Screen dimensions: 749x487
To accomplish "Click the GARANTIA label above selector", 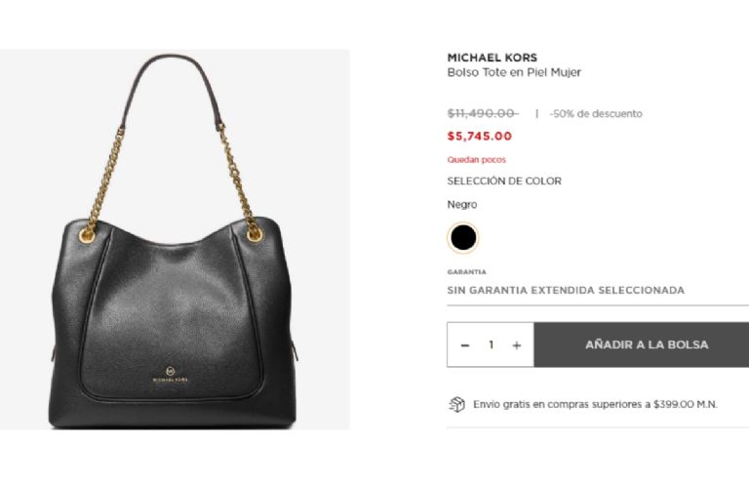I will tap(467, 272).
